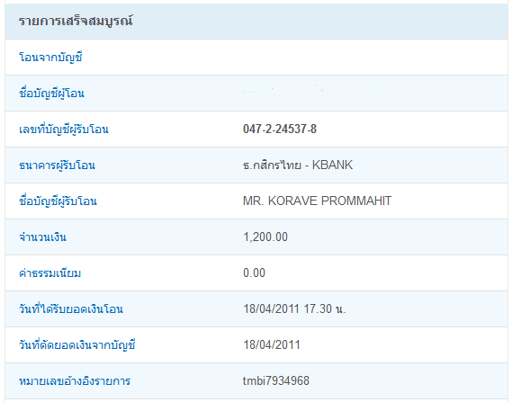
Task: Select the 18/04/2011 17.30 น. timestamp
Action: 294,308
